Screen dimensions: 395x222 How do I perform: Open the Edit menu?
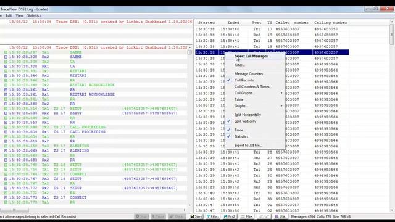(x=9, y=15)
